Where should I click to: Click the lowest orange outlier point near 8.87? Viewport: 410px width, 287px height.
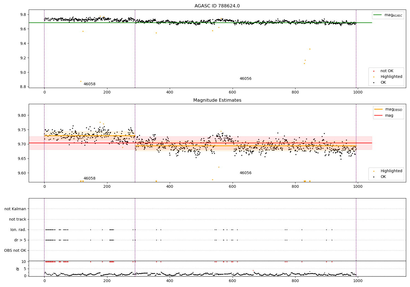(81, 81)
